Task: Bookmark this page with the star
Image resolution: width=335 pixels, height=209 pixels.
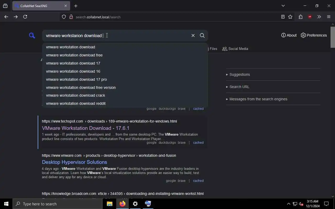Action: (x=290, y=17)
